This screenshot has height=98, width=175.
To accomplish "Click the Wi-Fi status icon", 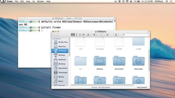I will pyautogui.click(x=127, y=1).
